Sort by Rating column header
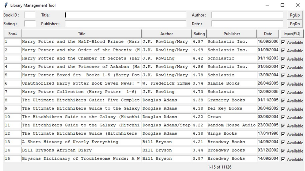The height and width of the screenshot is (171, 305). click(199, 34)
